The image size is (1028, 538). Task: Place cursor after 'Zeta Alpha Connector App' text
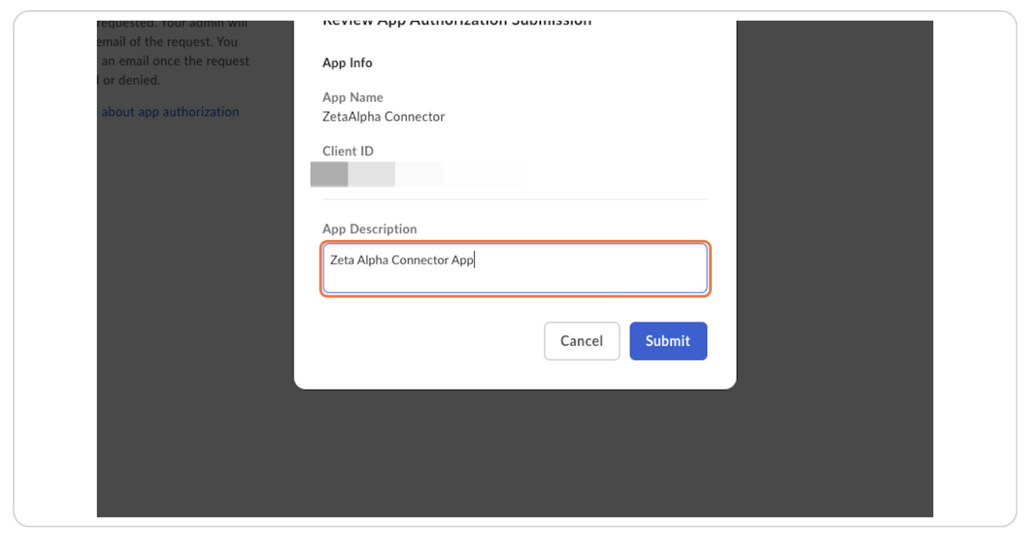pos(475,260)
